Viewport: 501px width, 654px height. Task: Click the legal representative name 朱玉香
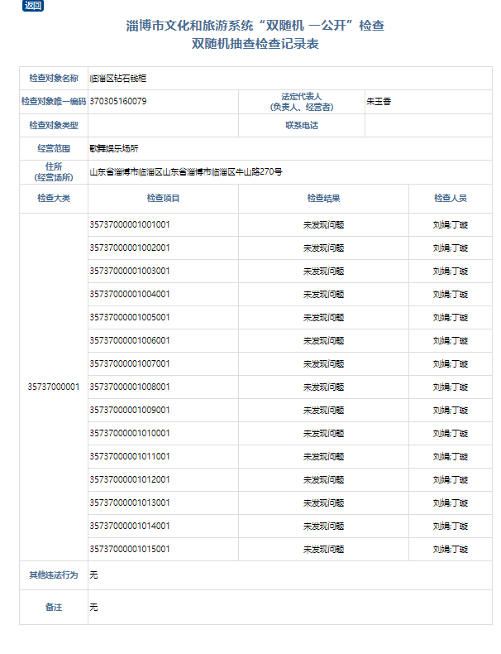379,102
